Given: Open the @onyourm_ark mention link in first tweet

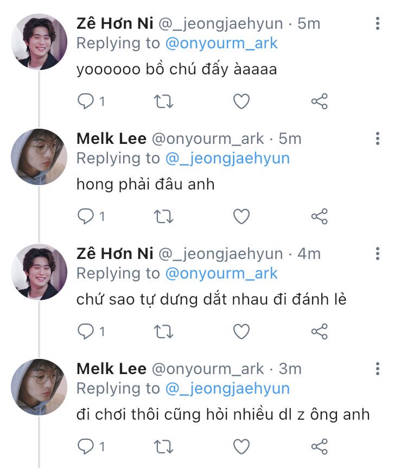Looking at the screenshot, I should [x=221, y=43].
